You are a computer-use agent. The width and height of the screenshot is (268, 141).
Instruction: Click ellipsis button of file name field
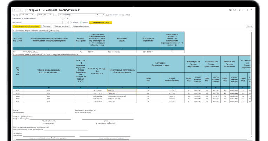pyautogui.click(x=64, y=22)
